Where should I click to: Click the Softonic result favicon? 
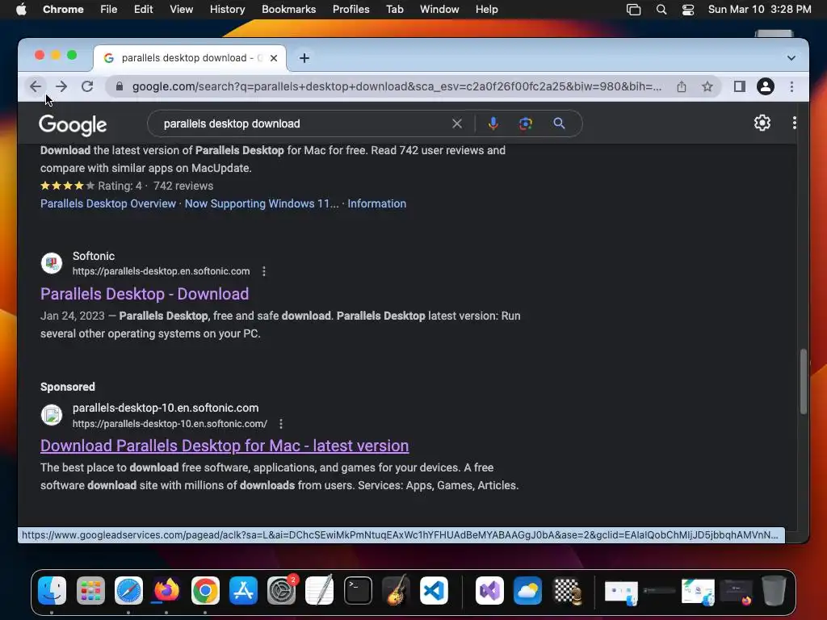(52, 263)
